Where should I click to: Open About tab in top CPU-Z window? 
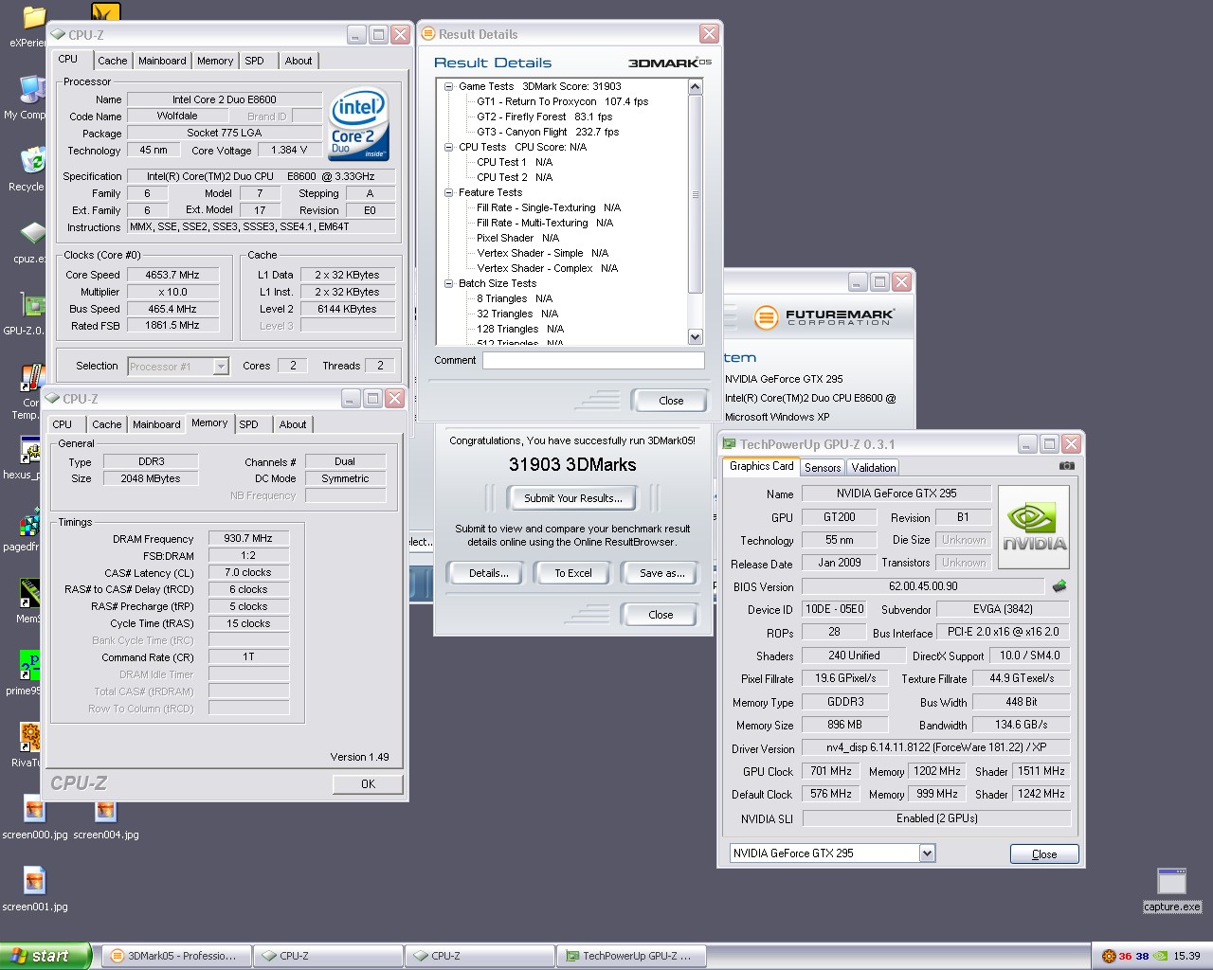tap(299, 61)
